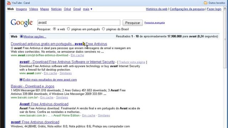The height and width of the screenshot is (128, 228).
Task: Open the Imagens tab link
Action: 21,9
